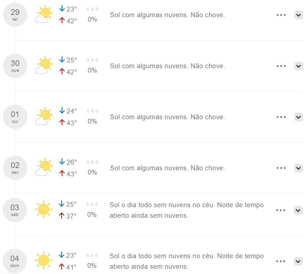This screenshot has width=308, height=274.
Task: Click the sun and cloud icon for Wednesday 30
Action: click(44, 65)
